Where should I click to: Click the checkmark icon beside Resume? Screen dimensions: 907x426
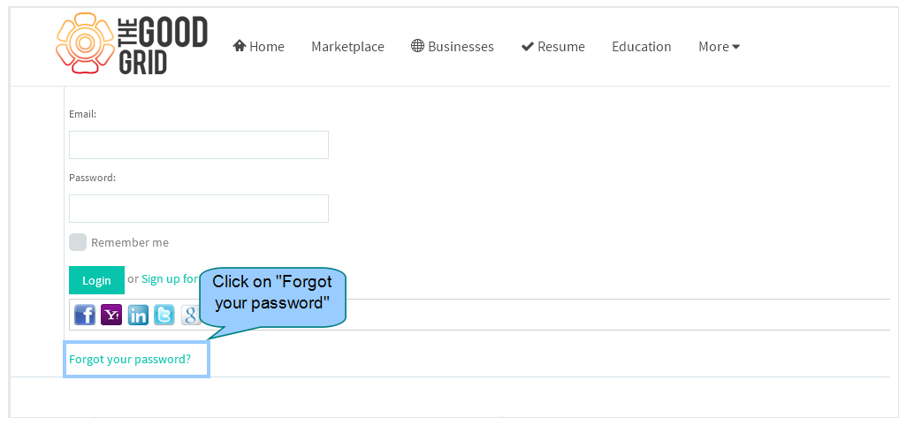[x=528, y=46]
